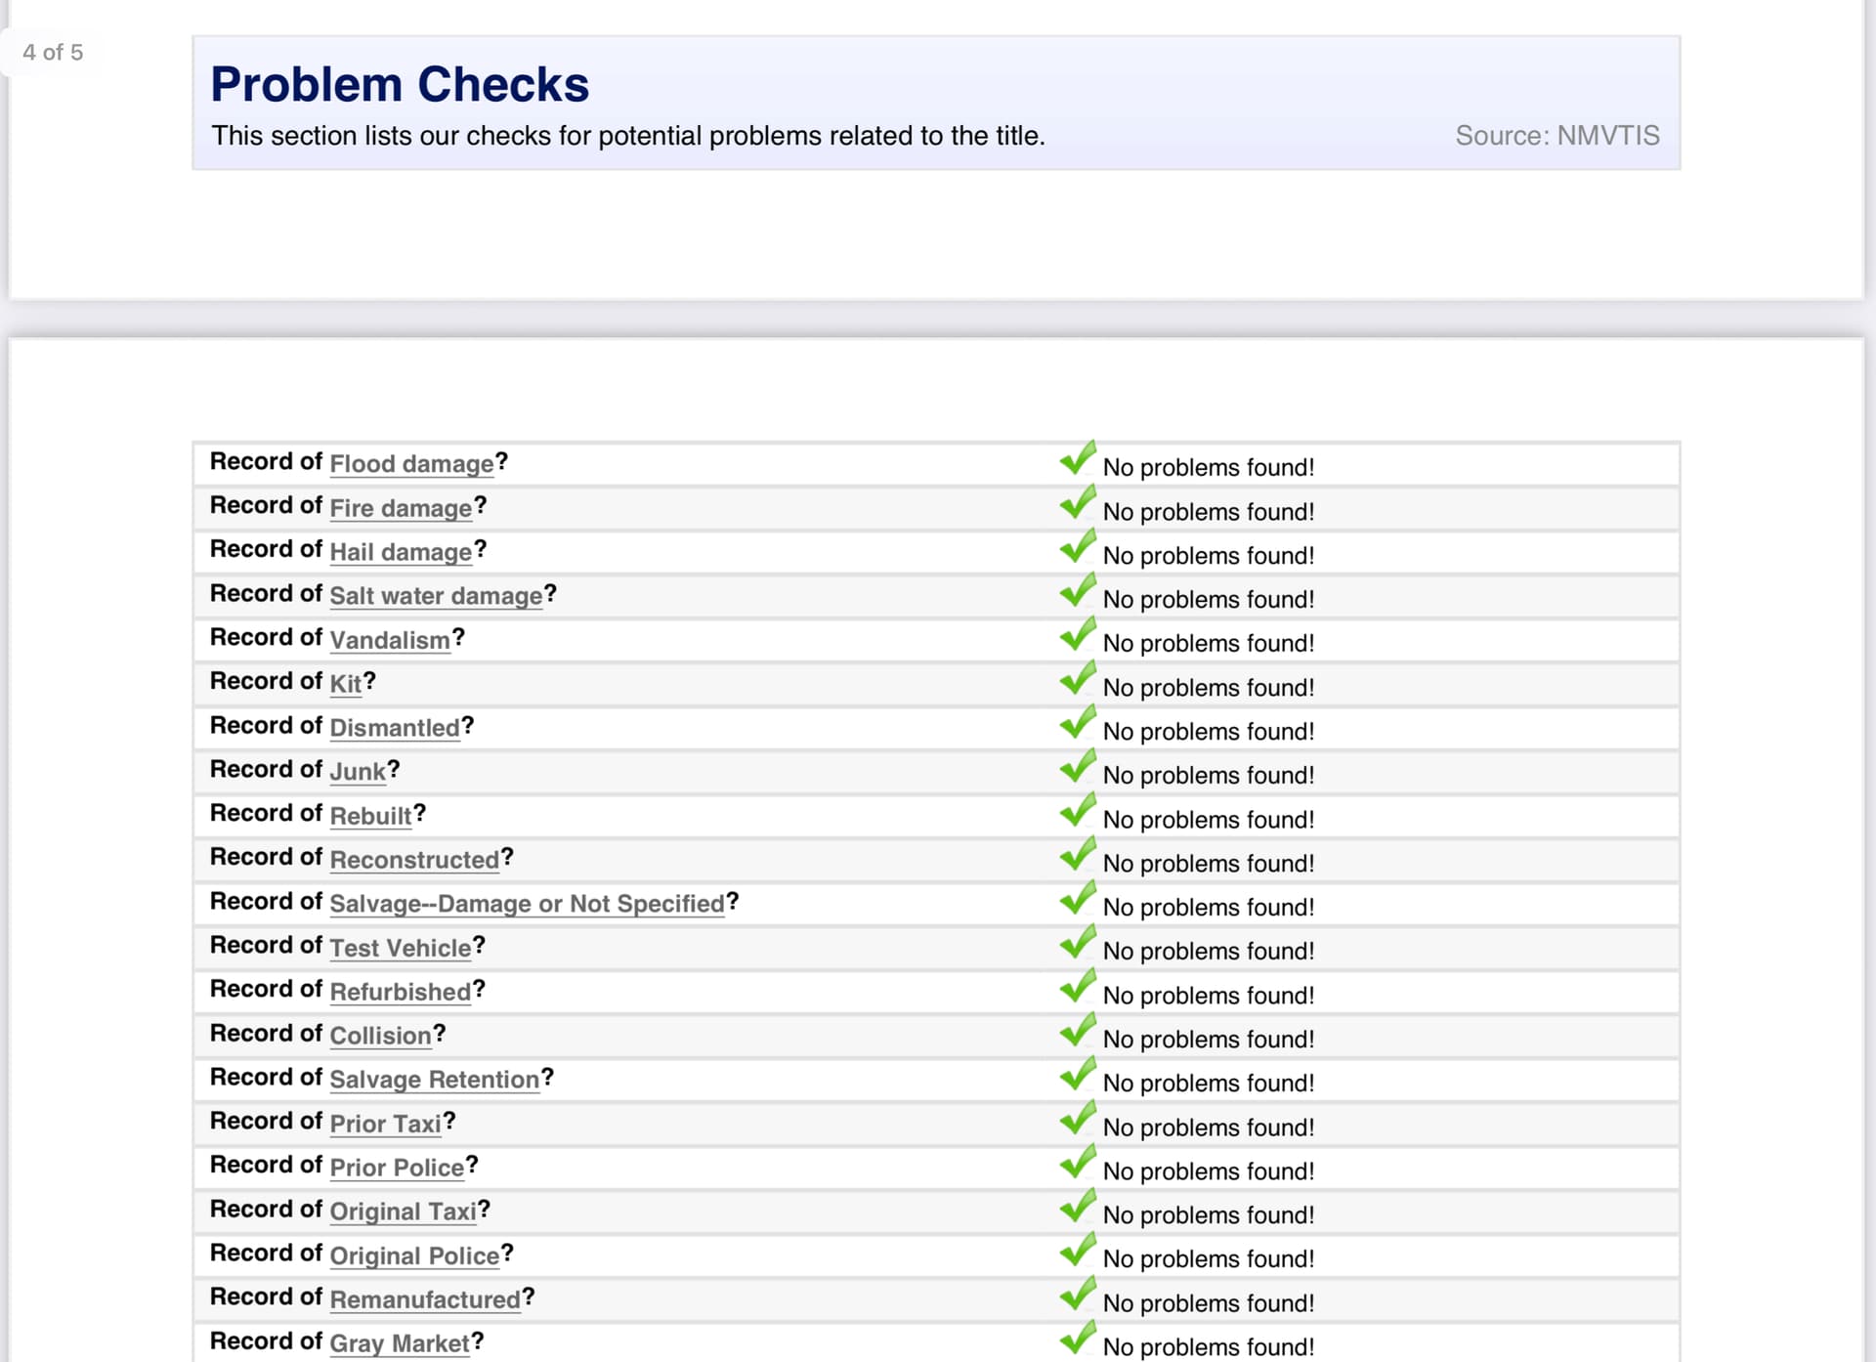Click the green checkmark for Remanufactured row
Viewport: 1876px width, 1362px height.
pos(1078,1294)
